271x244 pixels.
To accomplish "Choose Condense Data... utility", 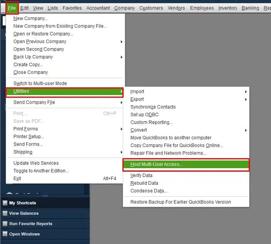I will click(186, 191).
